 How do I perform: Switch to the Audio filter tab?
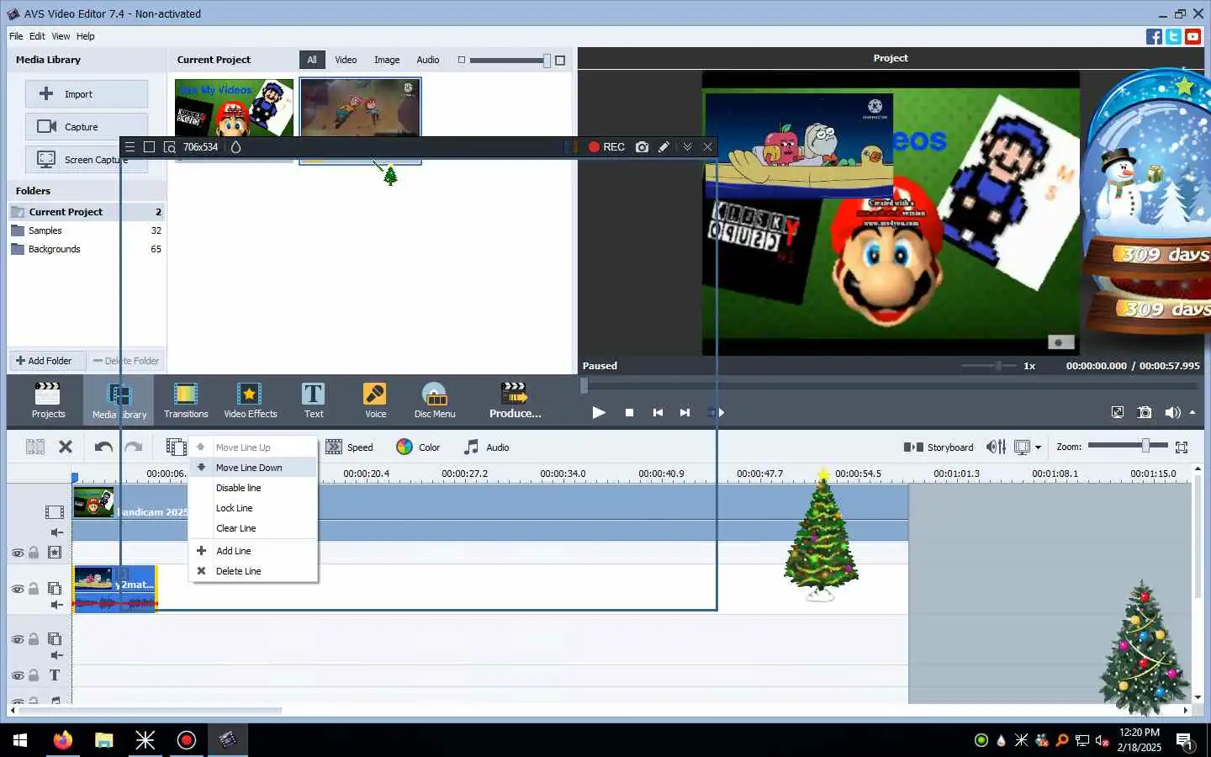point(427,60)
